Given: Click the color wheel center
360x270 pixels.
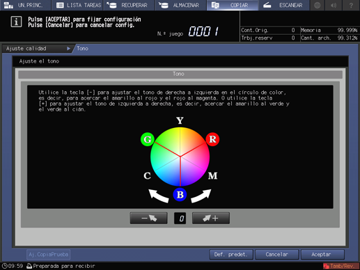Looking at the screenshot, I should coord(180,157).
